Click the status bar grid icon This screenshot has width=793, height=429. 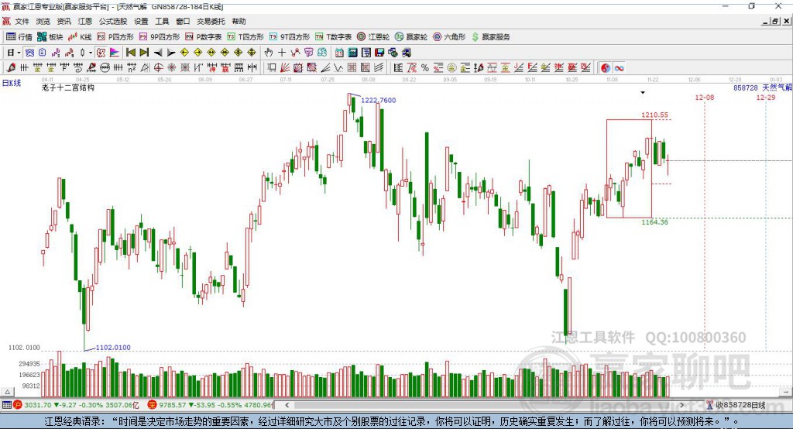(x=6, y=405)
